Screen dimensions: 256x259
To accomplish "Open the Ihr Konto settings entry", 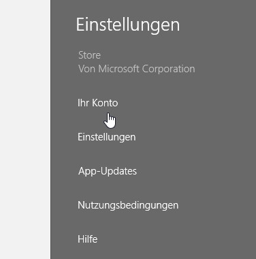I will [x=97, y=103].
